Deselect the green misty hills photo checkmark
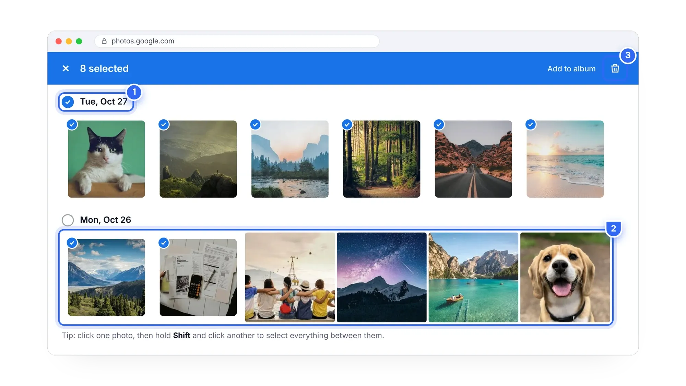The image size is (686, 386). [x=164, y=125]
